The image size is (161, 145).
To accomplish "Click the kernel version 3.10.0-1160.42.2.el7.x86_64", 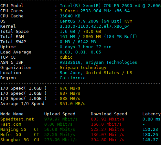I will click(95, 26).
